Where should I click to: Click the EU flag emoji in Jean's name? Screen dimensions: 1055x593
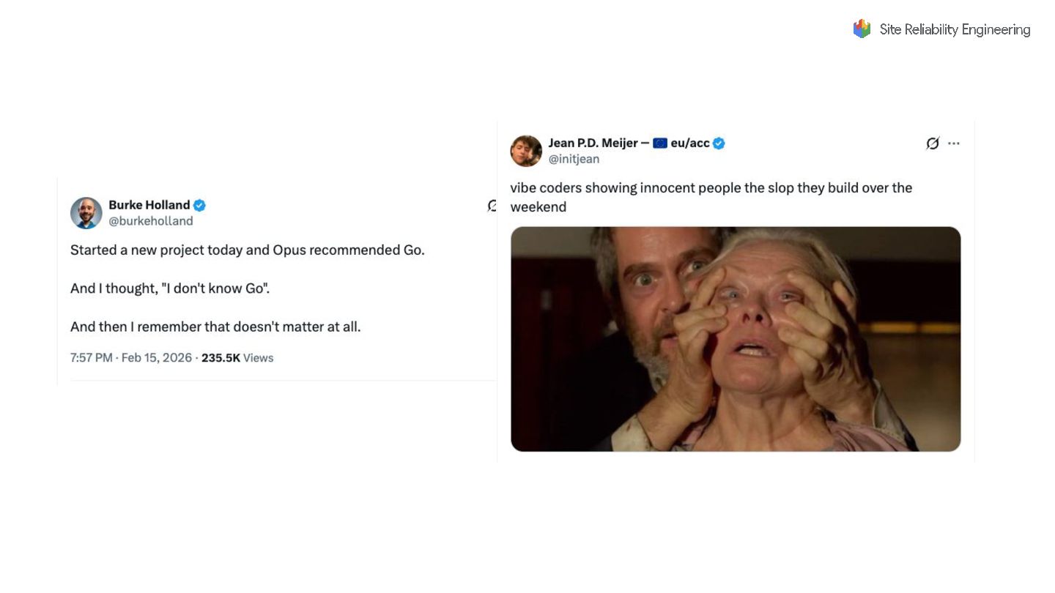coord(660,143)
